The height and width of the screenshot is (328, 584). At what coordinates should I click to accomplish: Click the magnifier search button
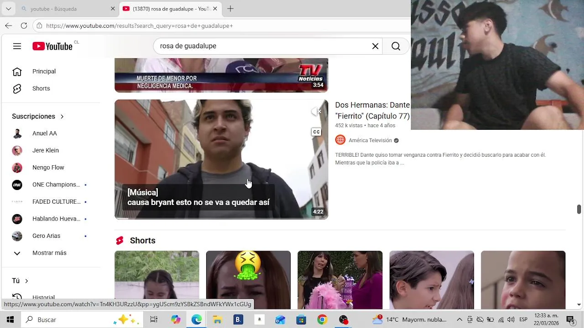[x=396, y=46]
